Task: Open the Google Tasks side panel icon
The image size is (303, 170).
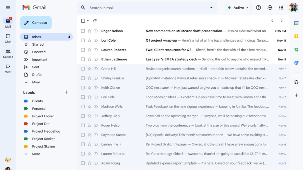Action: point(296,63)
